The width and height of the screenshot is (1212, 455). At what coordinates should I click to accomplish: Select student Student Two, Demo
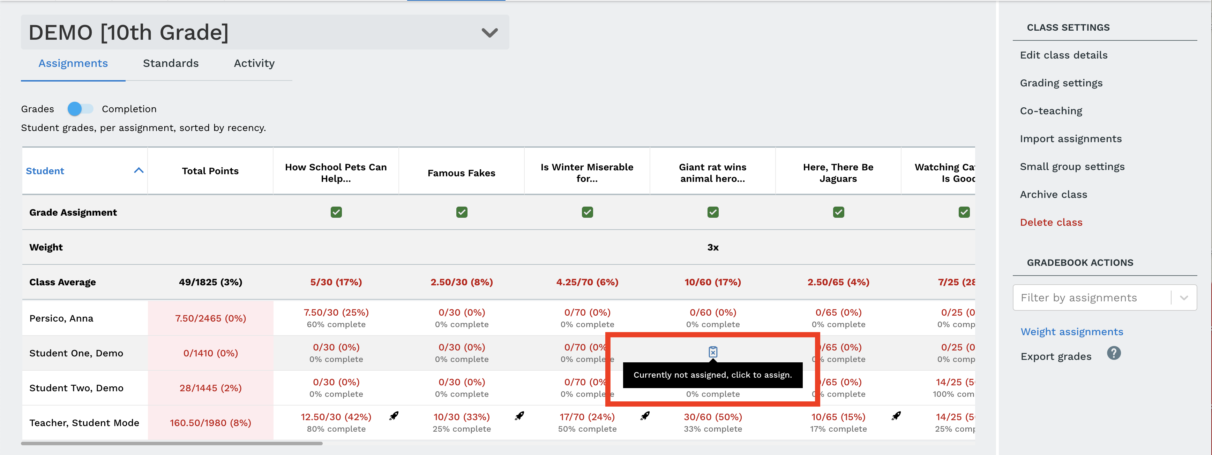click(x=76, y=388)
